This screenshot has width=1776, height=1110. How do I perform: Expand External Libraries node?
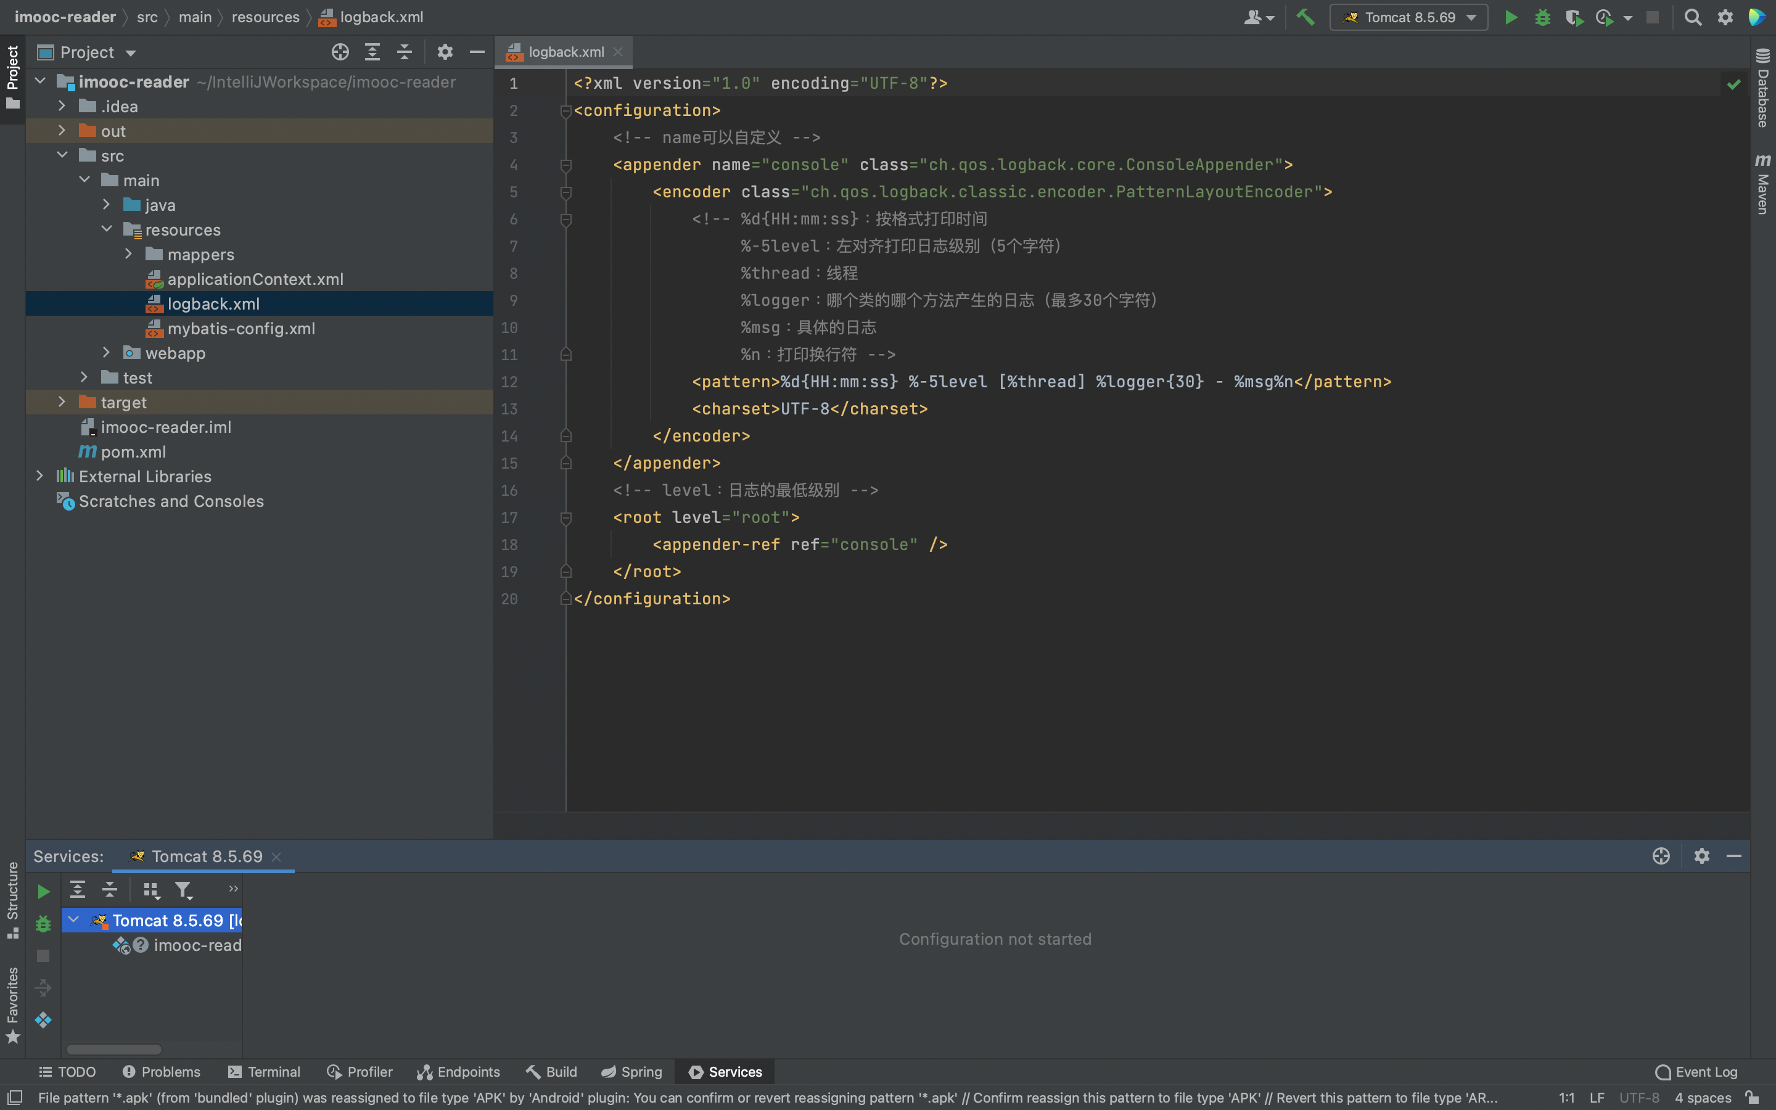[39, 477]
